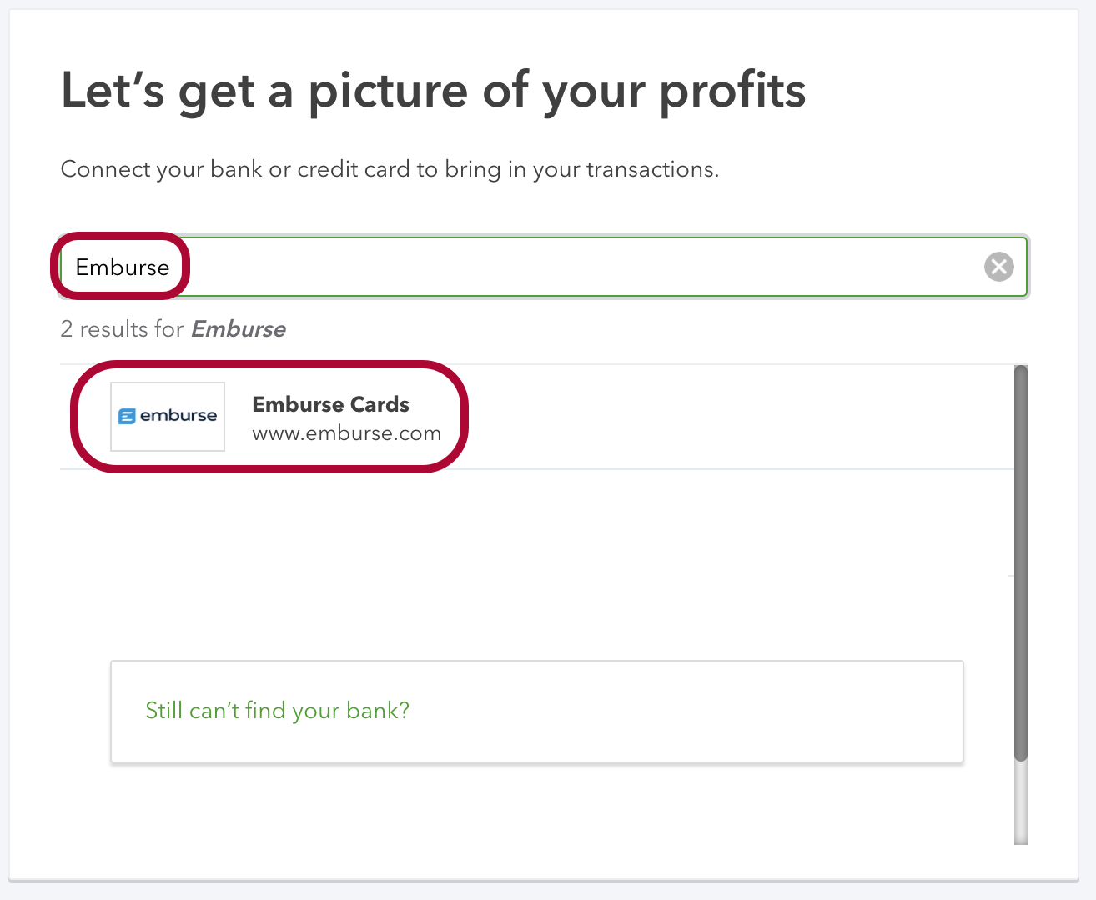1096x900 pixels.
Task: Reset the search using the clear button
Action: (998, 267)
